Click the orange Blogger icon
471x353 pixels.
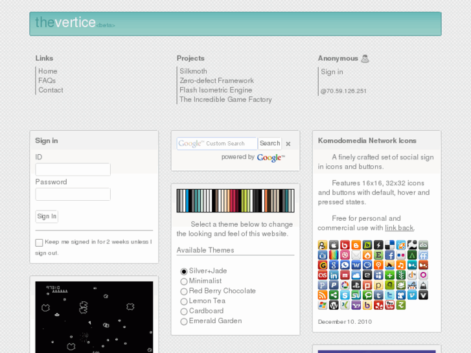pyautogui.click(x=356, y=245)
